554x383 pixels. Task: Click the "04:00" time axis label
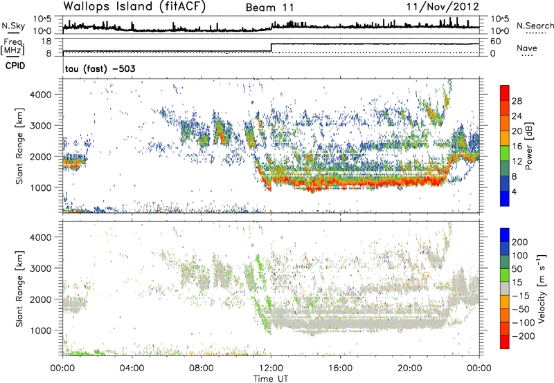coord(132,368)
